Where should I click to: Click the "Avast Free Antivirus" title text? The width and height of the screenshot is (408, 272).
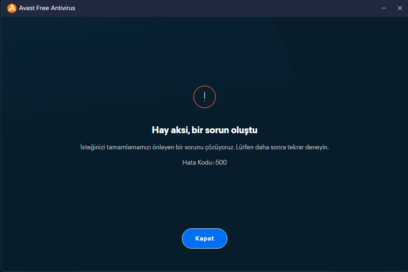pos(47,8)
